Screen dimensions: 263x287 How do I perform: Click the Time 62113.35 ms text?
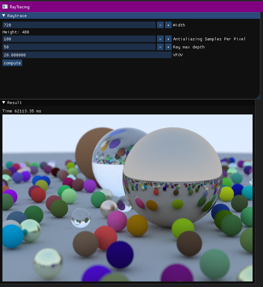(22, 111)
